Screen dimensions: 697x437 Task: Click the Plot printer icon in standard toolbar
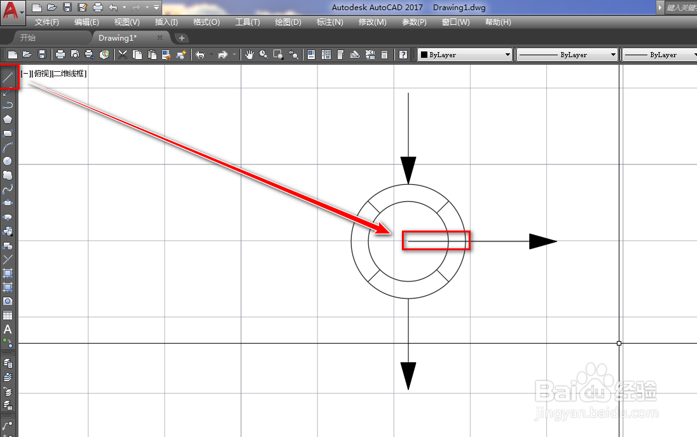(x=60, y=55)
